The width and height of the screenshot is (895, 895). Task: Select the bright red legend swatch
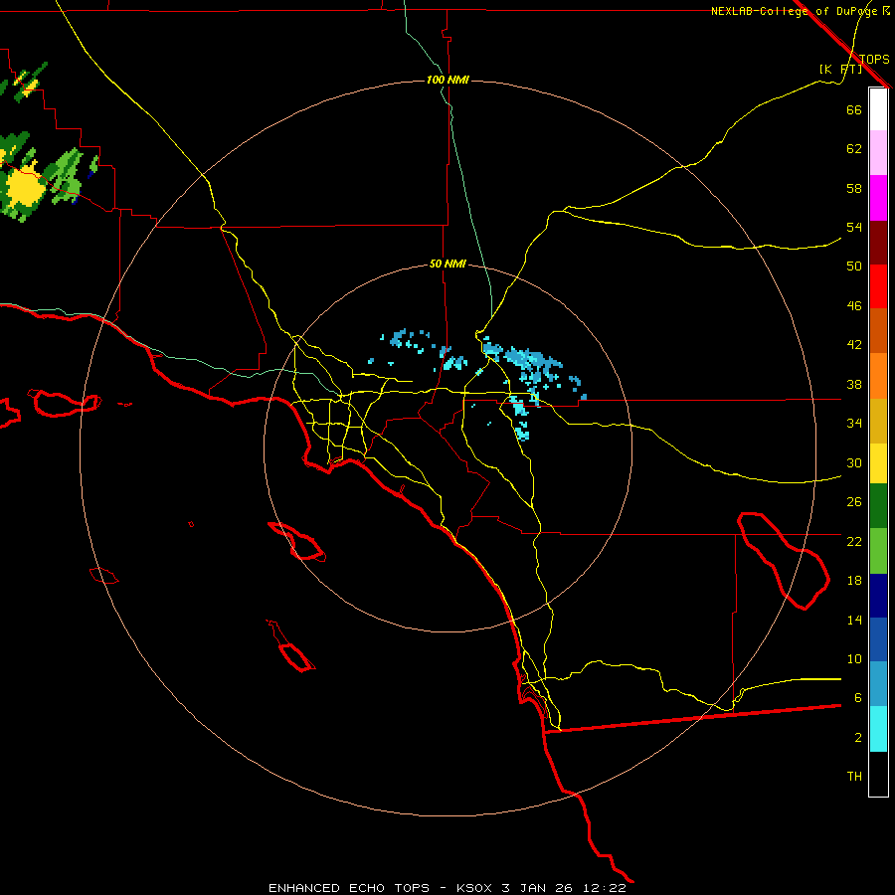pos(878,286)
